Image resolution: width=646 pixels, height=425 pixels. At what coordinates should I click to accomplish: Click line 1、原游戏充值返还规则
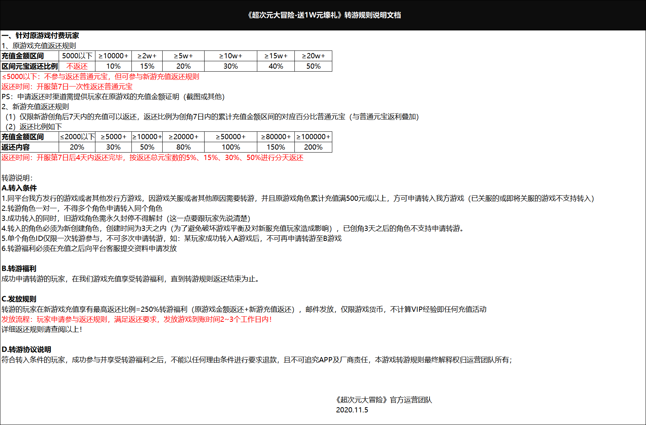[39, 46]
